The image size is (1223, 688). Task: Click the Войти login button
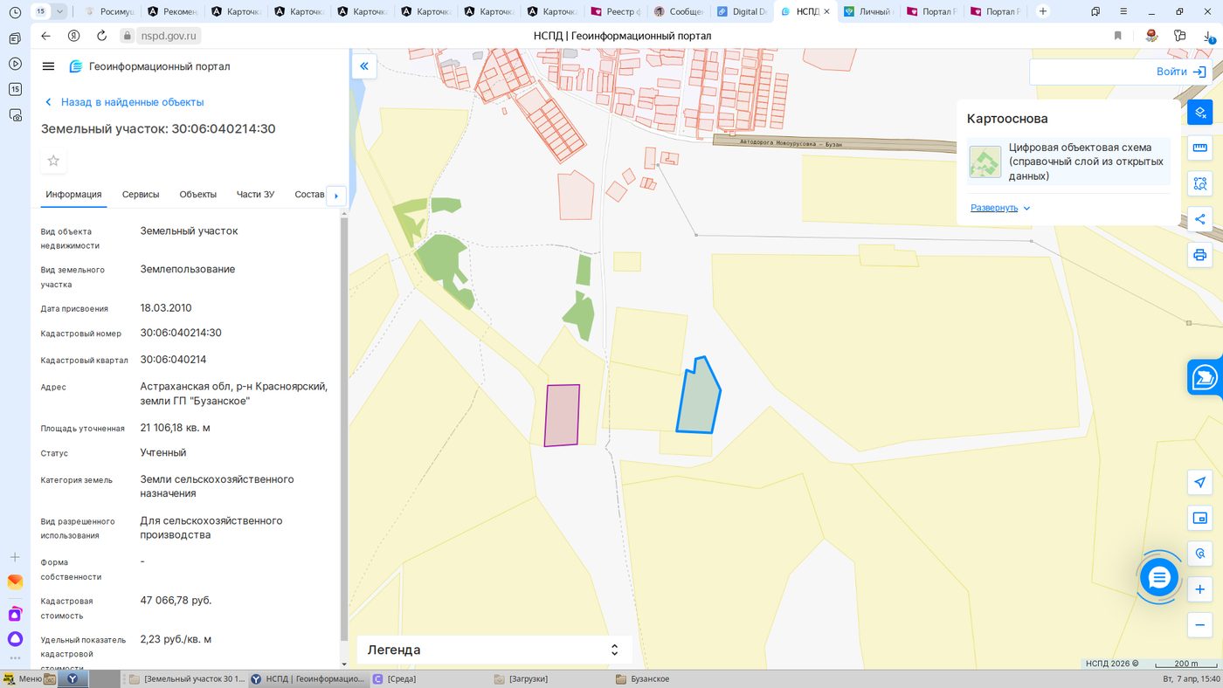click(1181, 72)
